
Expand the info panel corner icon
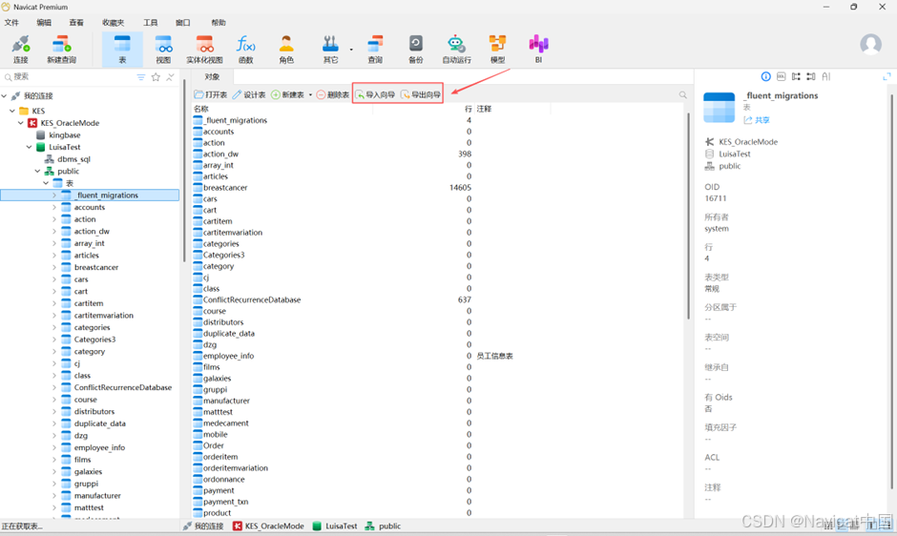coord(887,76)
